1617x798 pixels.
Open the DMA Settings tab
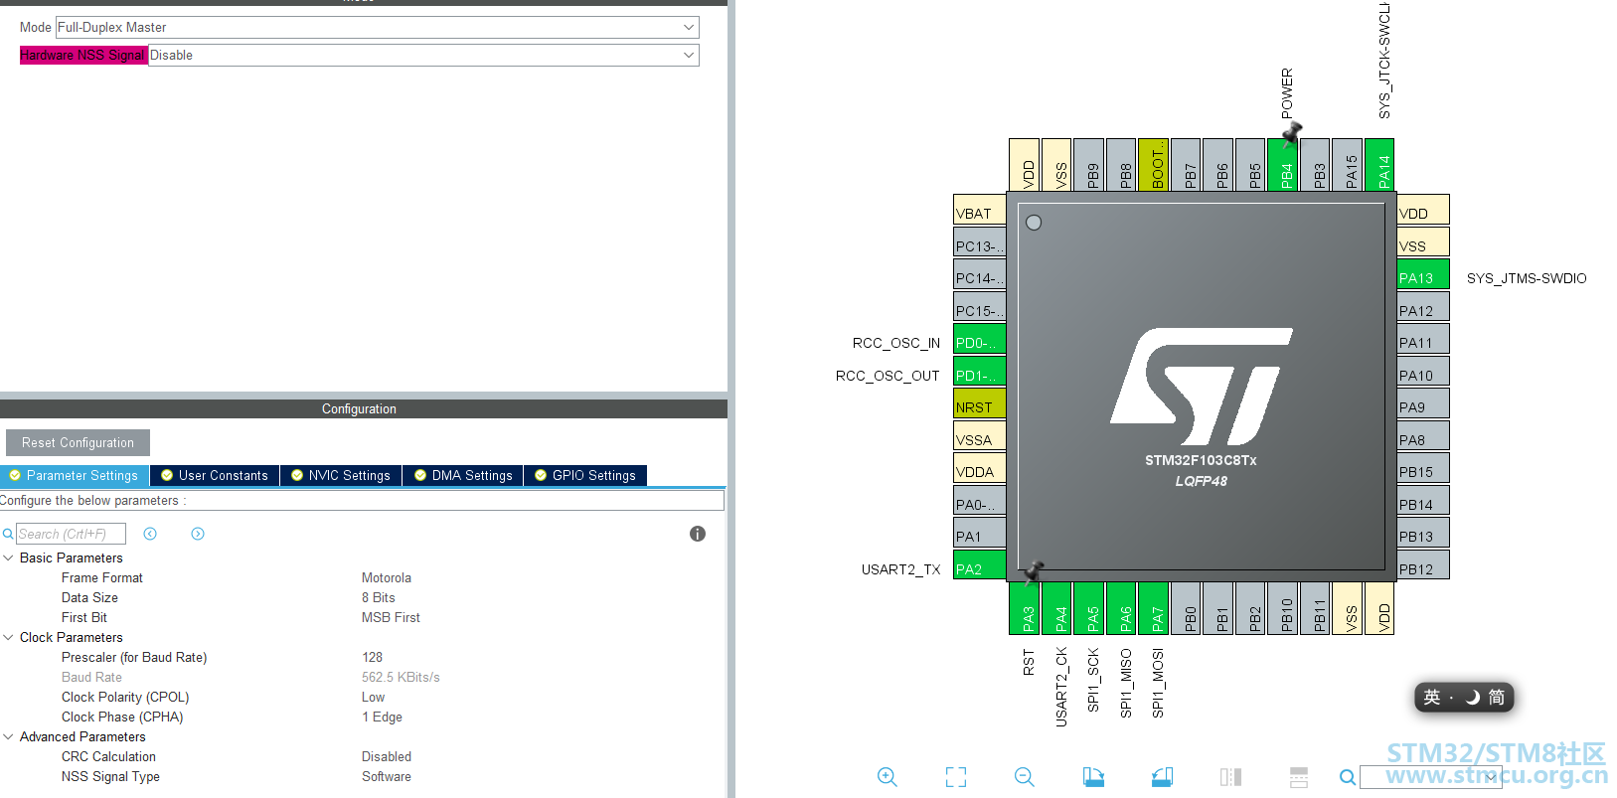[463, 476]
